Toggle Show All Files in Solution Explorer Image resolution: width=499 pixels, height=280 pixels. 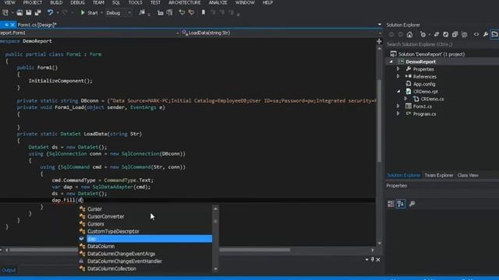[x=465, y=34]
